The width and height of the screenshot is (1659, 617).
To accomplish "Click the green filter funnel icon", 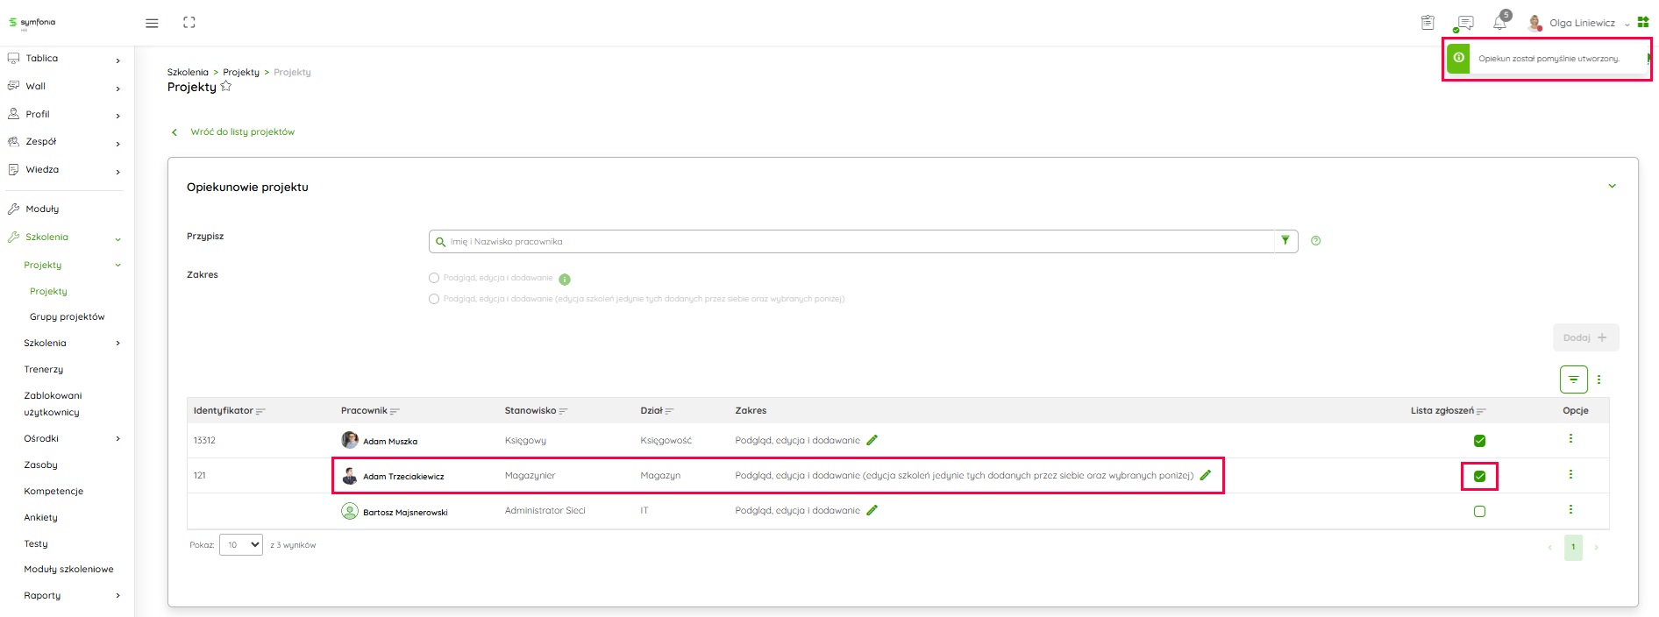I will click(1285, 241).
